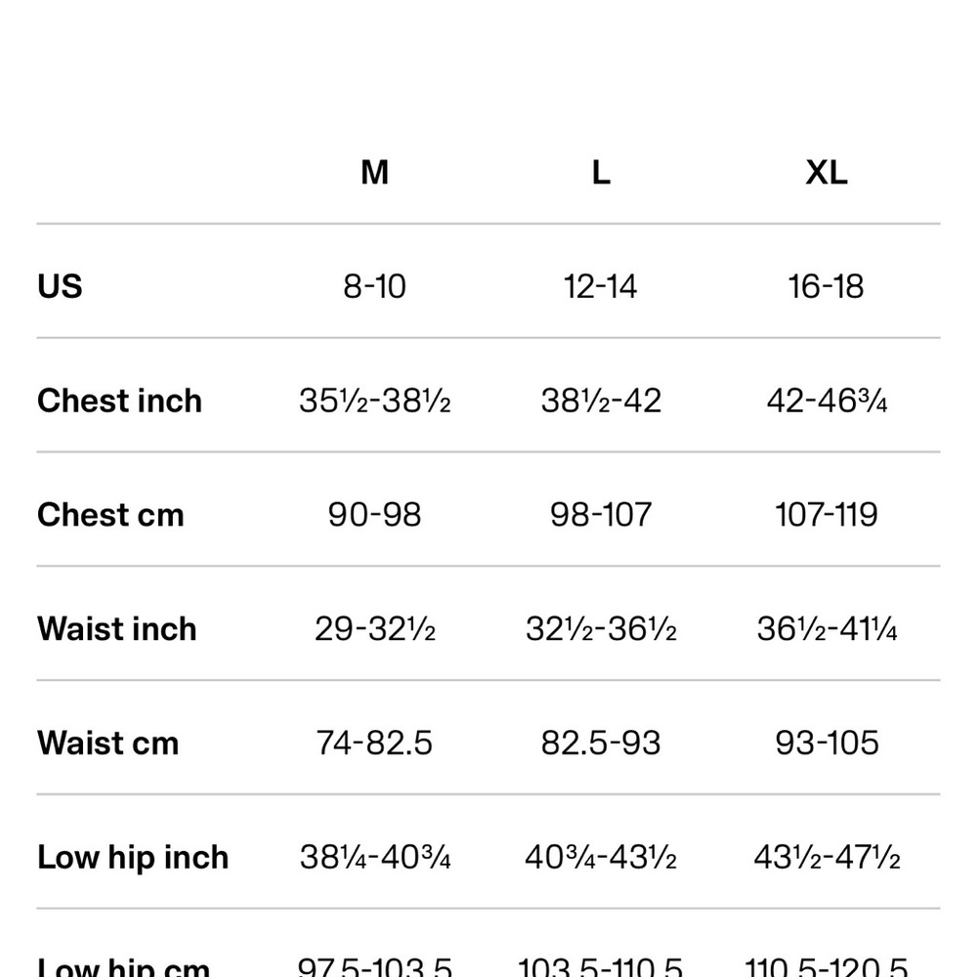Click the Chest cm row label

tap(111, 515)
